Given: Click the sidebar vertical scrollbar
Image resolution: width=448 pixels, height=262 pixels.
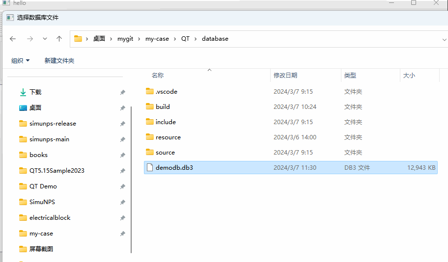Looking at the screenshot, I should [x=131, y=180].
